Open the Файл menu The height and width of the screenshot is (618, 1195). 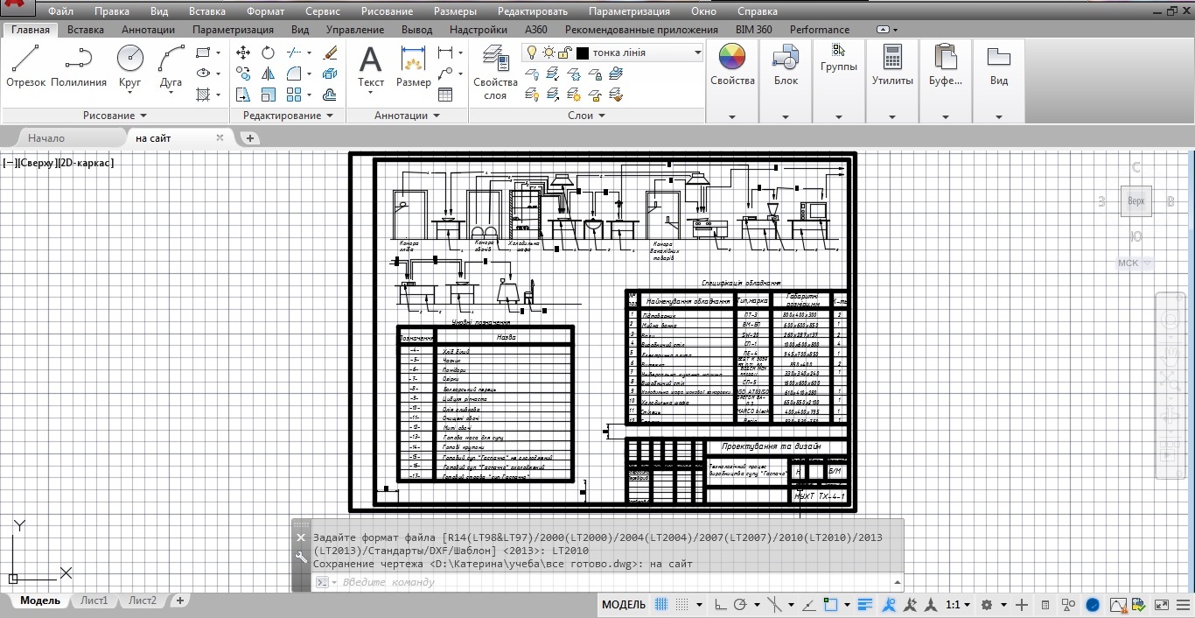60,11
